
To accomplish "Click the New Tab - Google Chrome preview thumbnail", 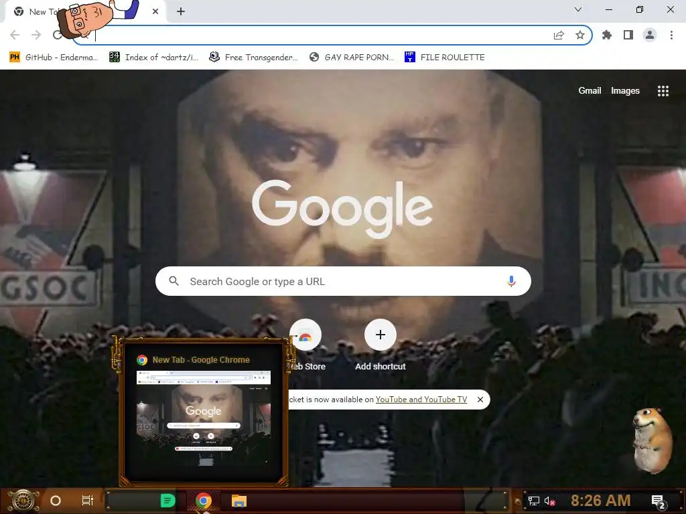I will [x=204, y=418].
